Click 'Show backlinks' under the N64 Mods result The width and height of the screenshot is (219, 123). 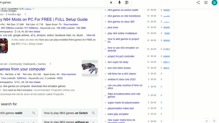click(x=71, y=24)
